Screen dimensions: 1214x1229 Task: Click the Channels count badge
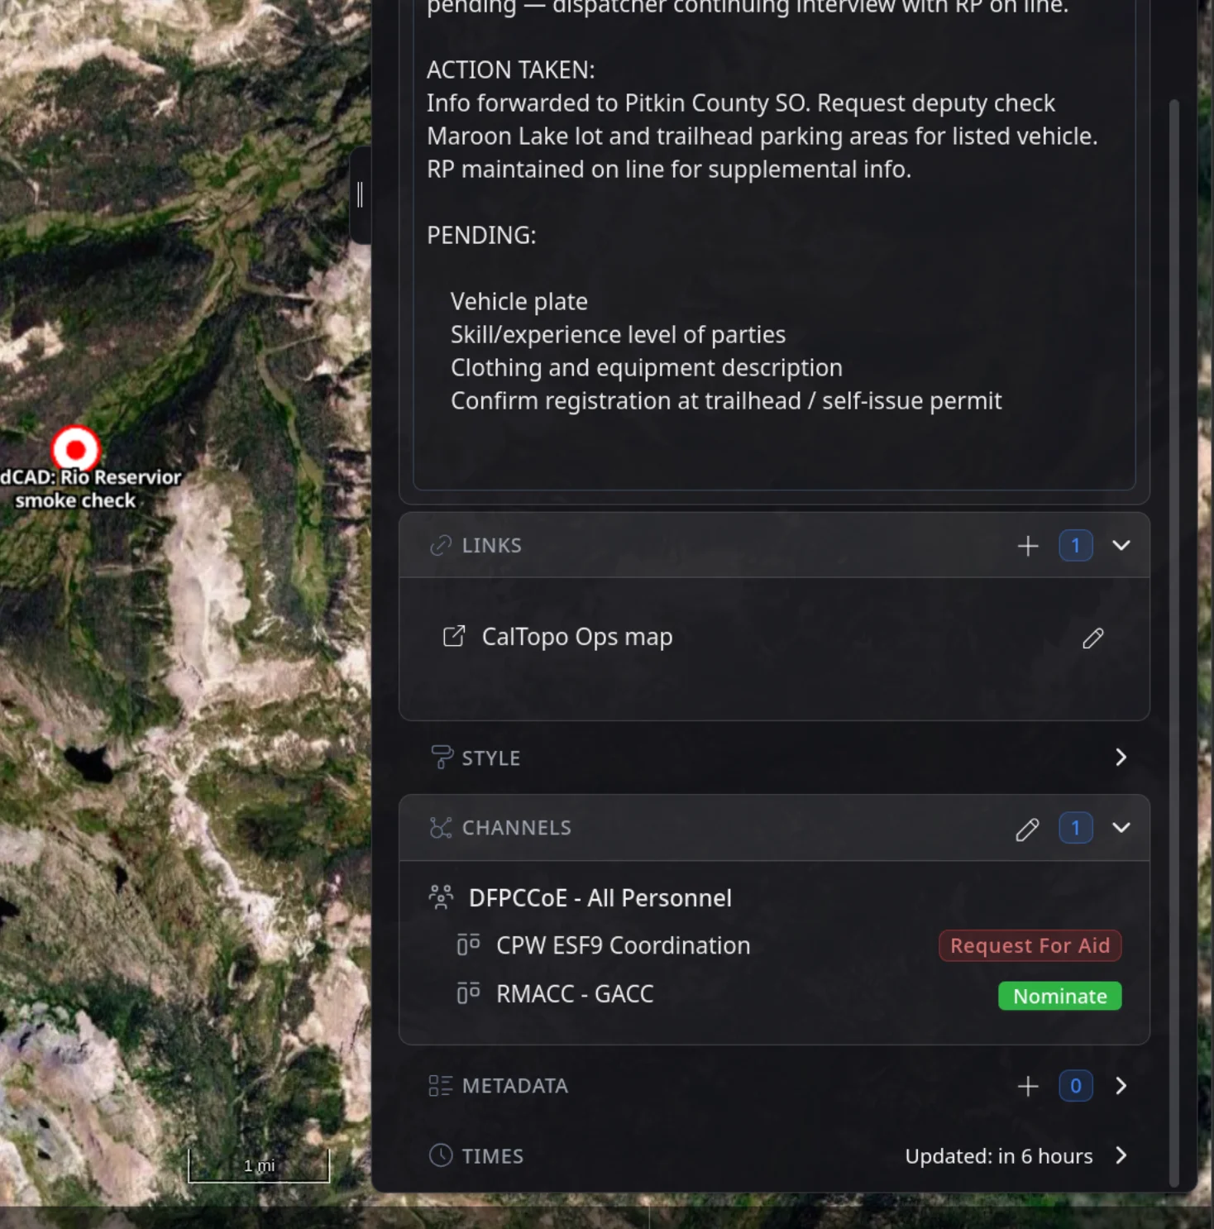click(x=1075, y=828)
